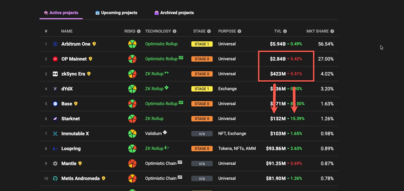Select Arbitrum One's $5.94B TVL value

pyautogui.click(x=278, y=44)
